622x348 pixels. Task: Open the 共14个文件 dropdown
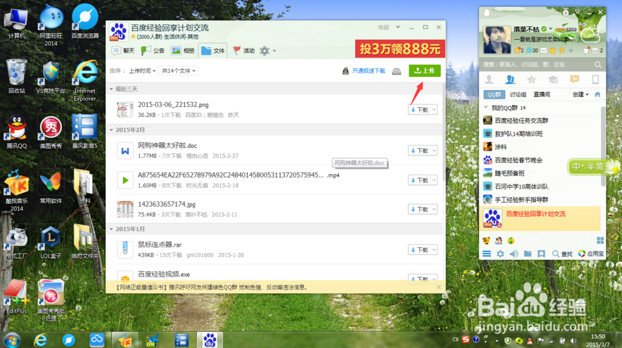click(x=178, y=71)
